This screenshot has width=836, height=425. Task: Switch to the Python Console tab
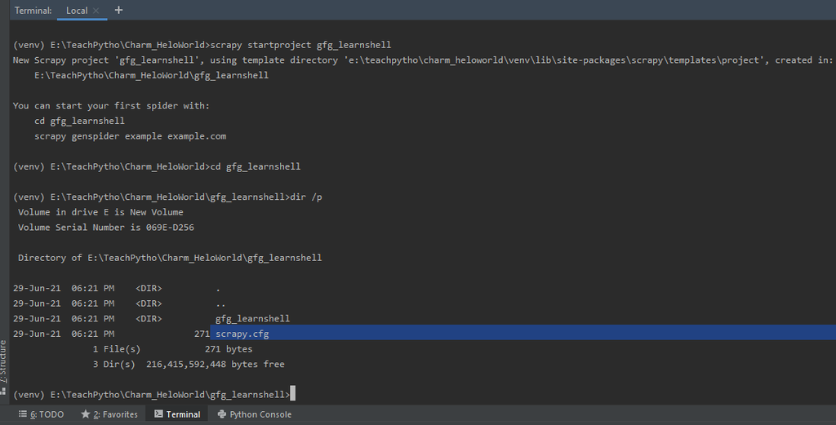260,414
